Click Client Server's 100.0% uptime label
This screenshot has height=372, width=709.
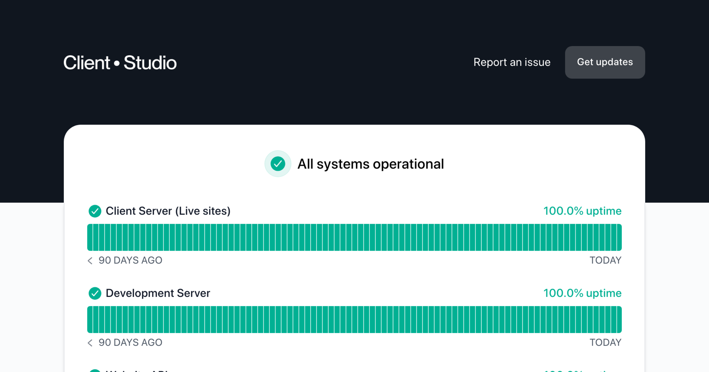[x=582, y=211]
